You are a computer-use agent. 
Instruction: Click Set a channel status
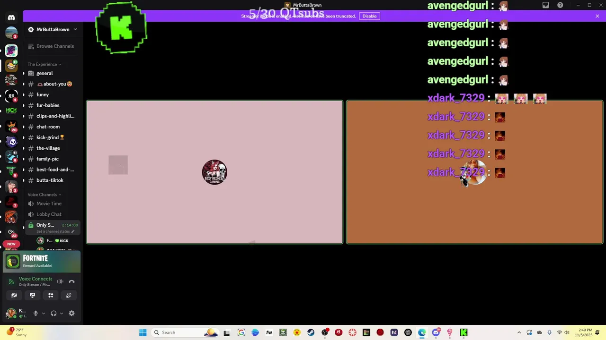[55, 231]
